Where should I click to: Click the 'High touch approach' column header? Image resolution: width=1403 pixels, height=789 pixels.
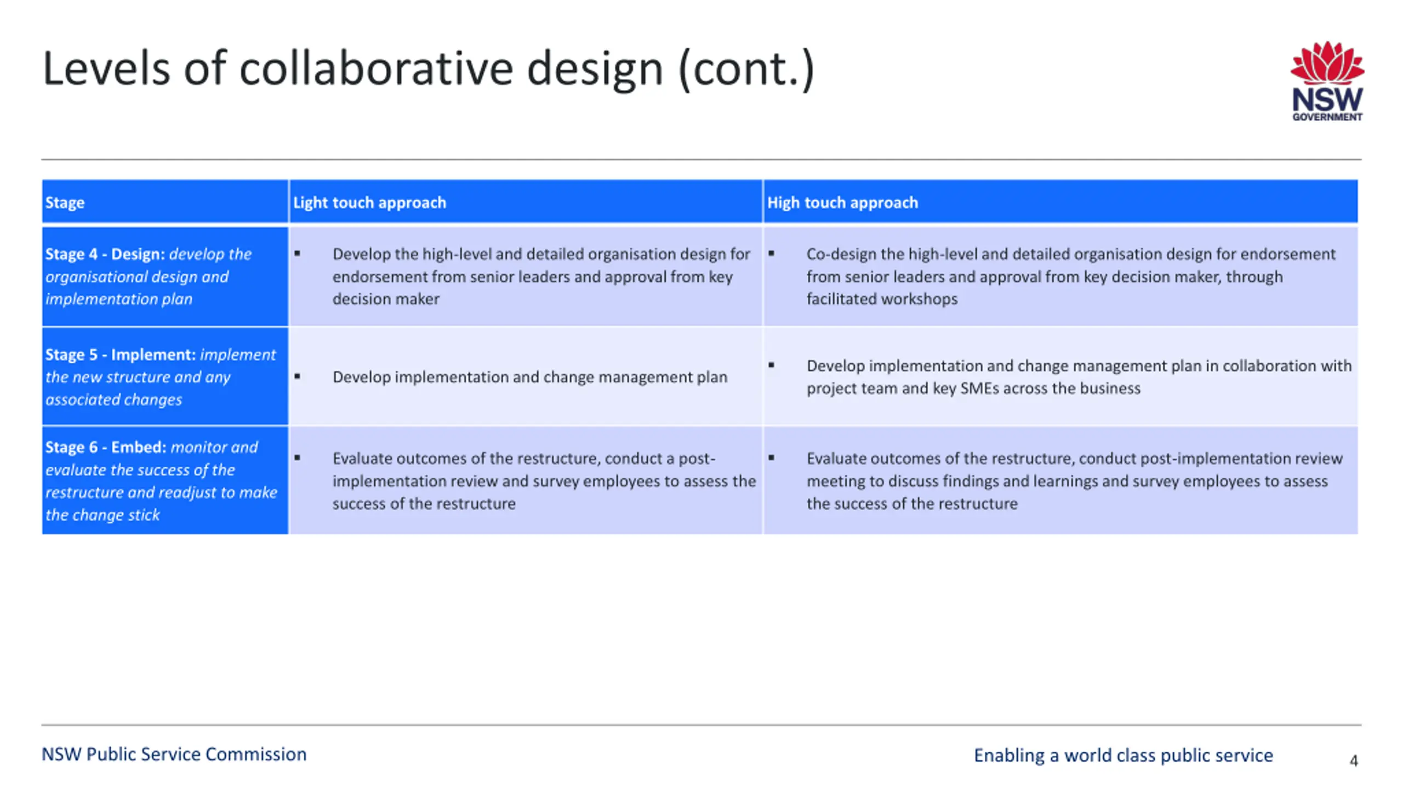1060,202
